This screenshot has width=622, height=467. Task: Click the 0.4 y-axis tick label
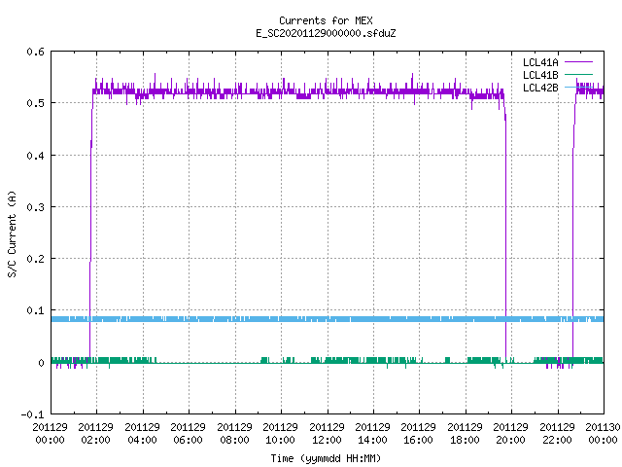(x=35, y=156)
